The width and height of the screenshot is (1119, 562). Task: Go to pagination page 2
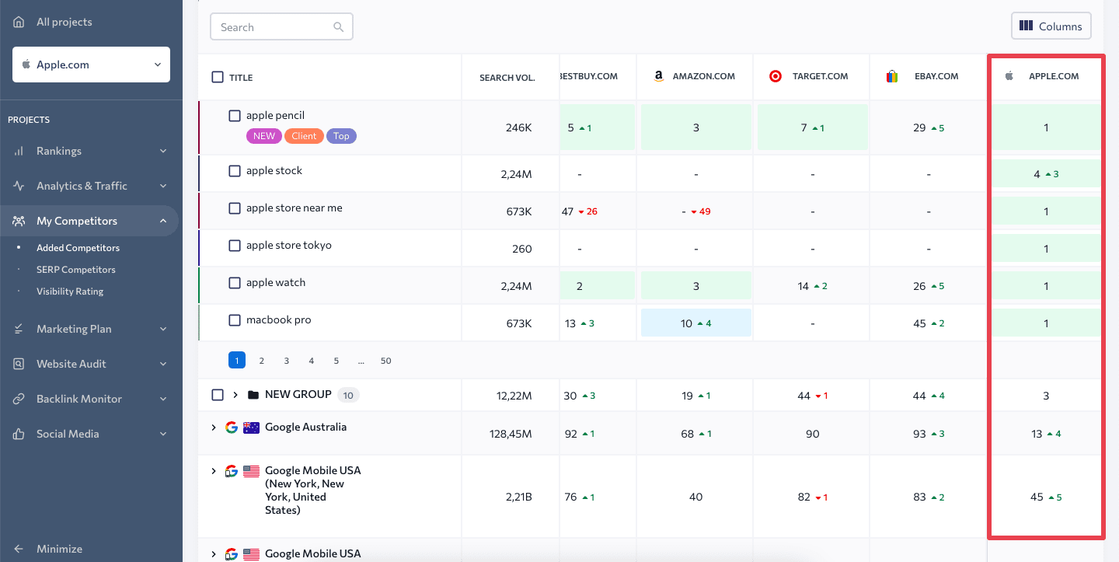click(262, 361)
